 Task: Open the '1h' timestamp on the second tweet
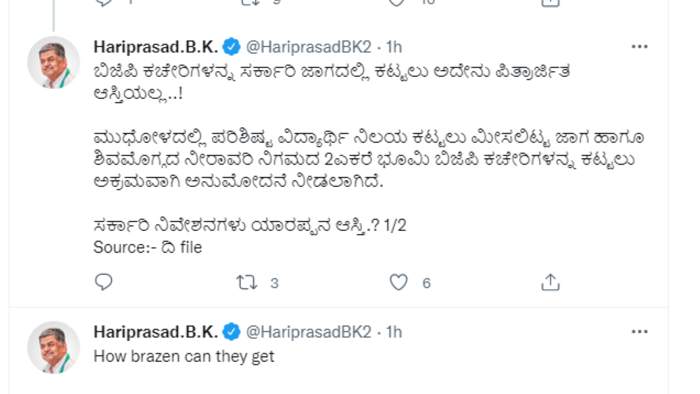point(394,331)
